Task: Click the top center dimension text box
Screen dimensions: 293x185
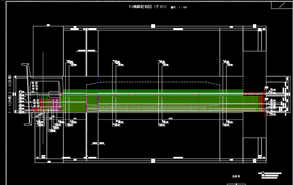Action: [x=153, y=26]
